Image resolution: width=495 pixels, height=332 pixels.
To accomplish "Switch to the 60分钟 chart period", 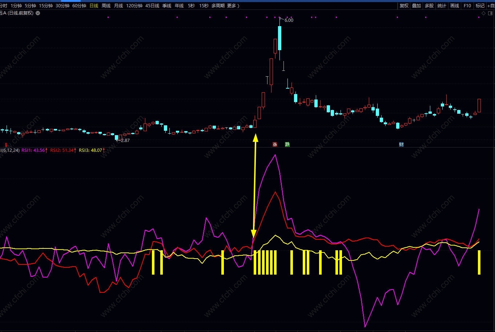I will (x=79, y=6).
